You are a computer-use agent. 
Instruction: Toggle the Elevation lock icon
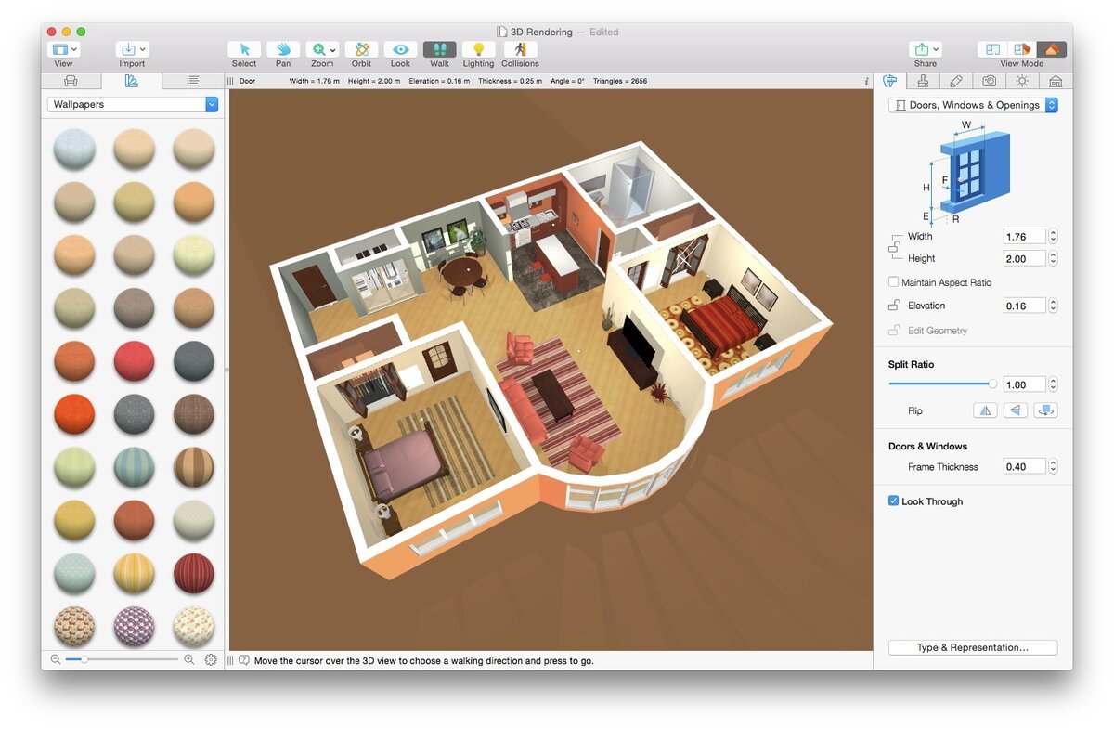[x=894, y=306]
